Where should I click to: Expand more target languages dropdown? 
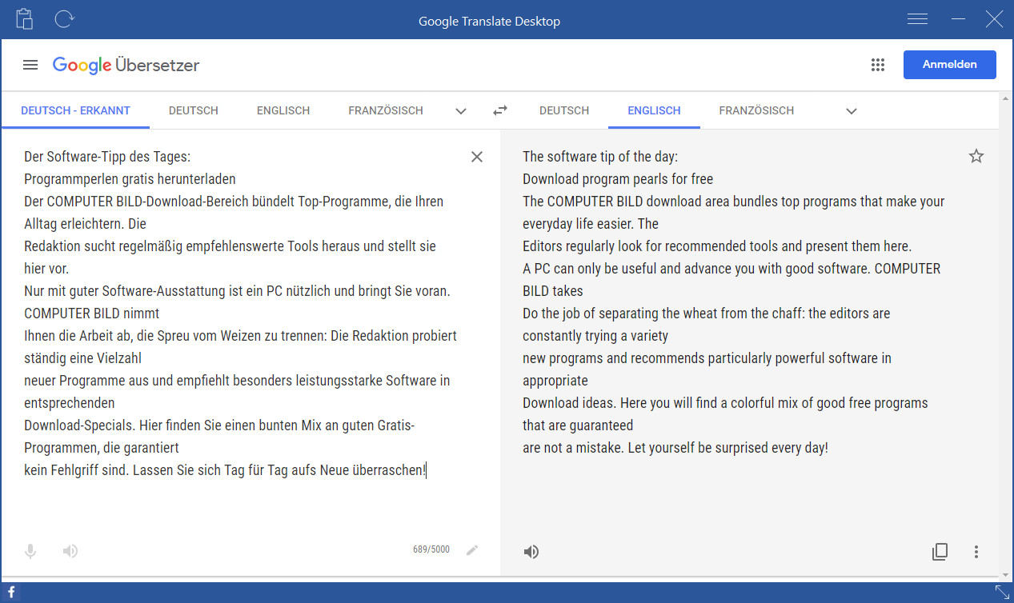[852, 111]
